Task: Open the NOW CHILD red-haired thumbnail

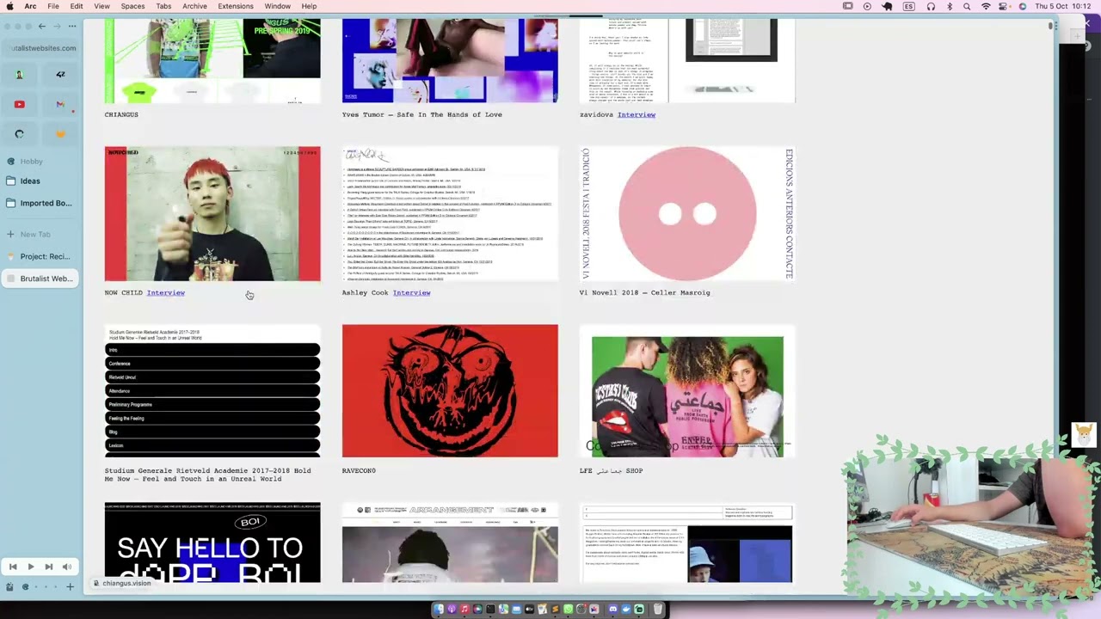Action: tap(212, 213)
